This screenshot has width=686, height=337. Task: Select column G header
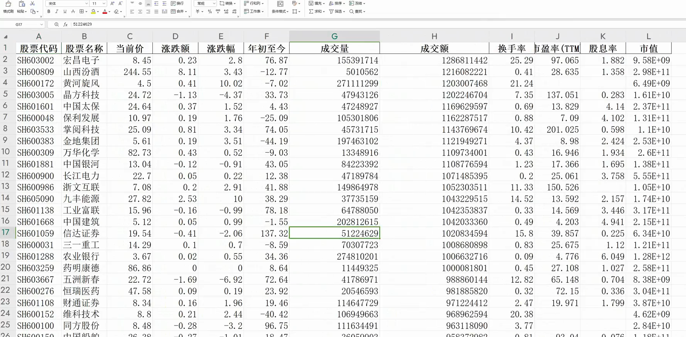point(334,36)
